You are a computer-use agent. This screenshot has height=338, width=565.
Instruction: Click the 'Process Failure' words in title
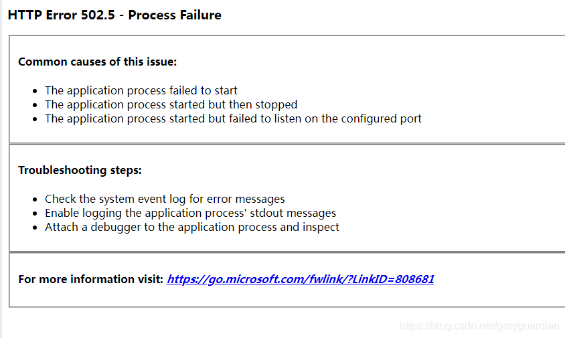pos(175,15)
